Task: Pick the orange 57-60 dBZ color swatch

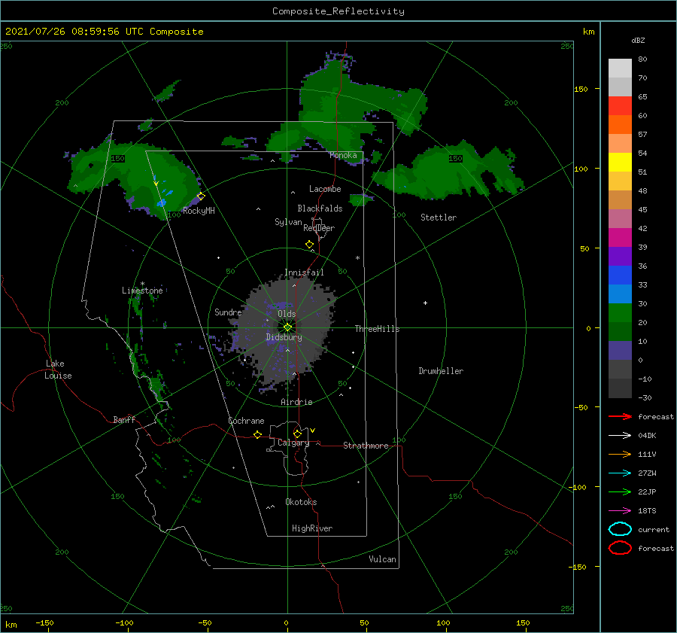Action: (620, 125)
